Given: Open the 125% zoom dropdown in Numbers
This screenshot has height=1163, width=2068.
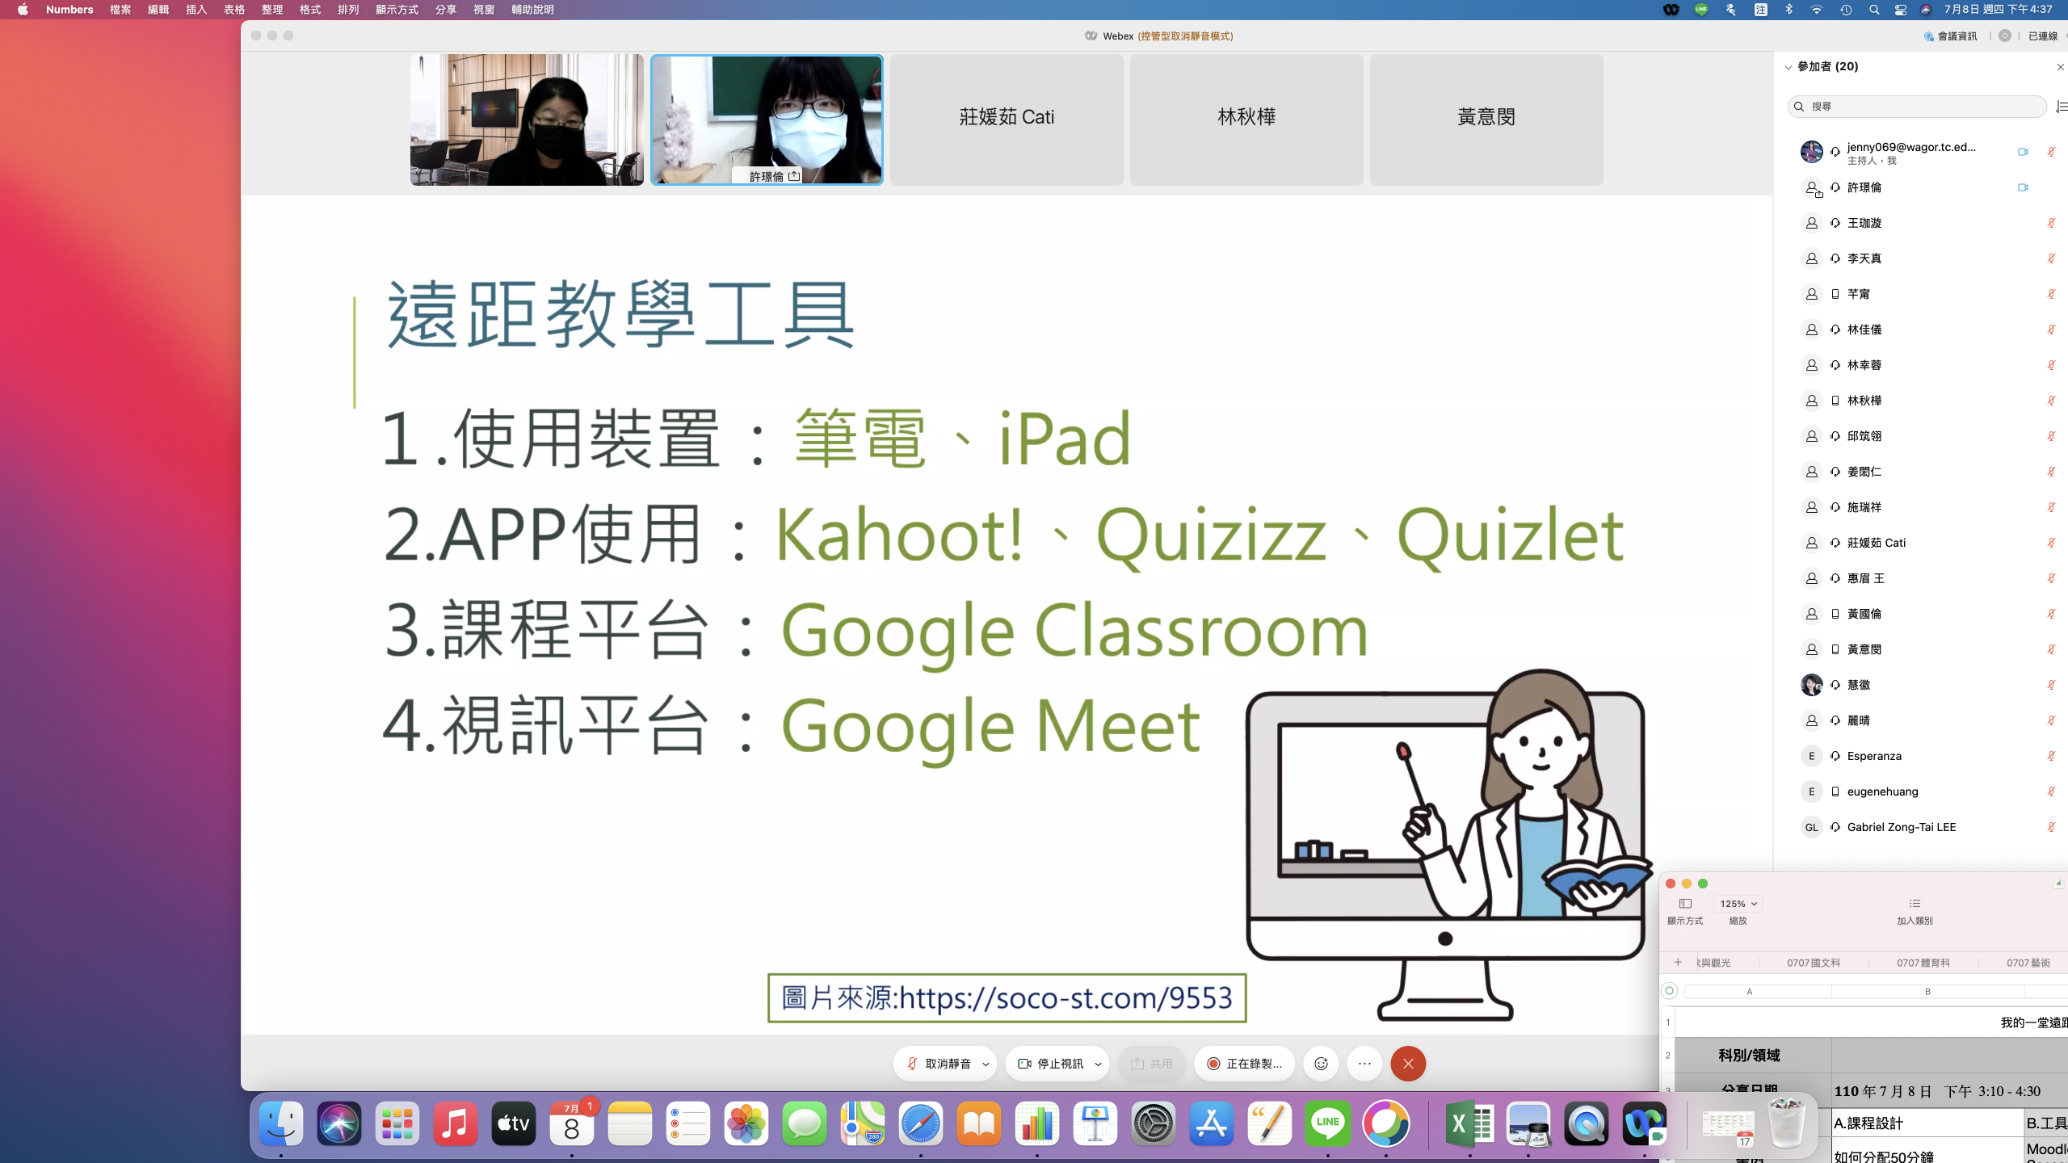Looking at the screenshot, I should pos(1738,904).
